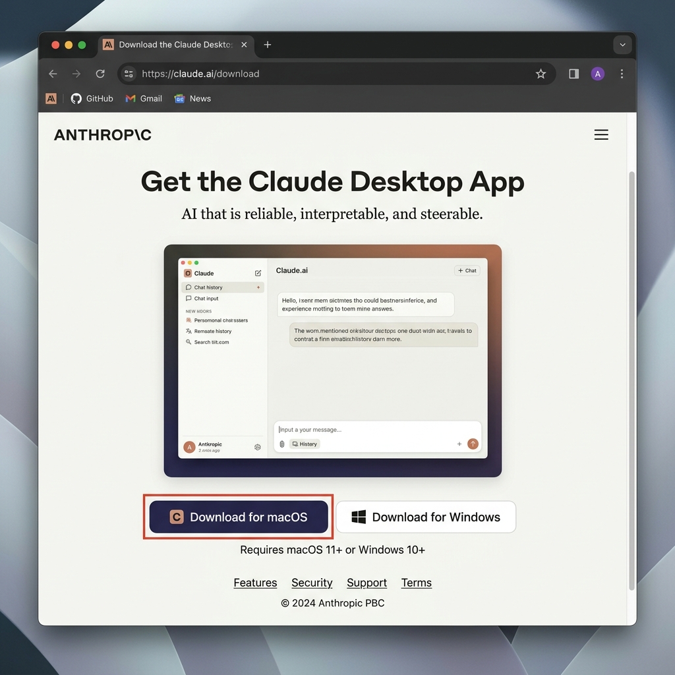675x675 pixels.
Task: Click the browser forward arrow
Action: pyautogui.click(x=76, y=74)
